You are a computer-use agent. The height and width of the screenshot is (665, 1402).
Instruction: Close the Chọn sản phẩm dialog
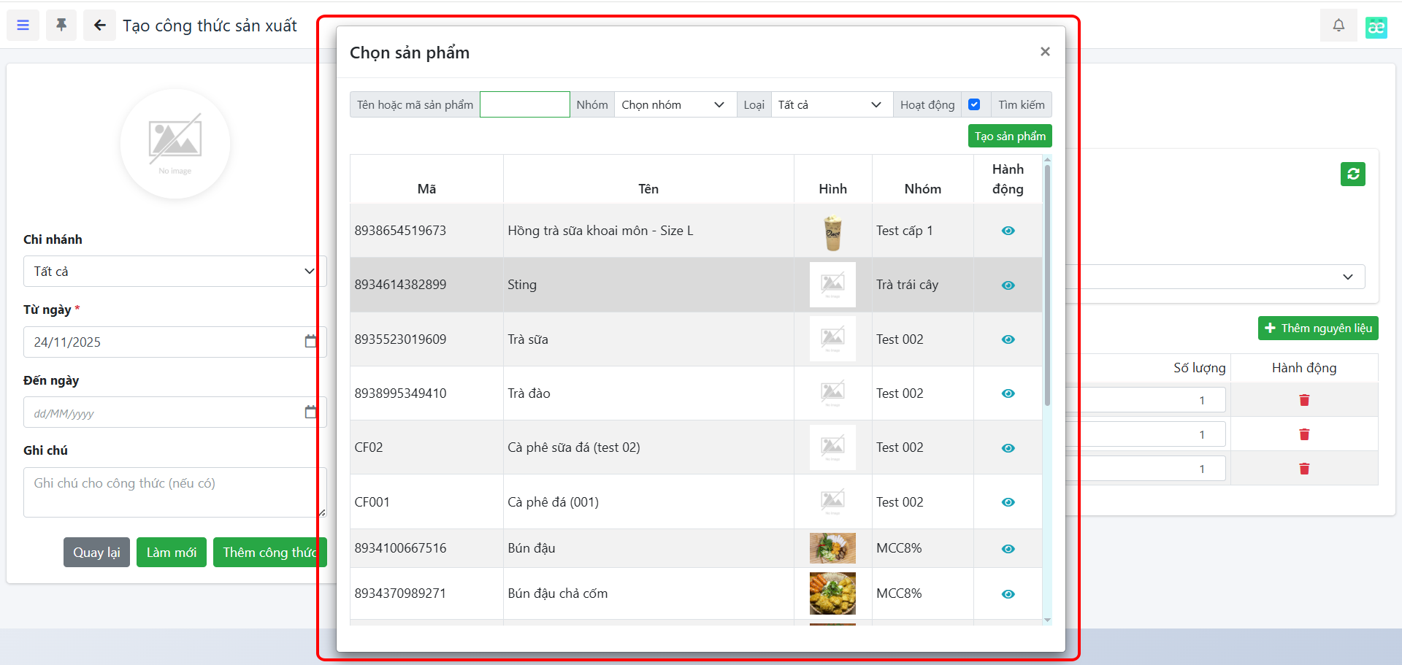point(1045,52)
